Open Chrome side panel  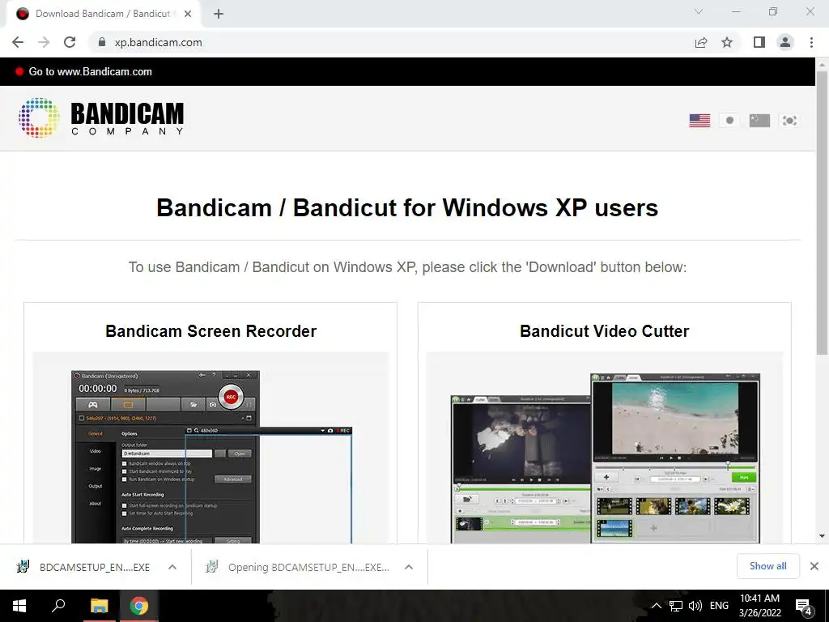point(759,42)
